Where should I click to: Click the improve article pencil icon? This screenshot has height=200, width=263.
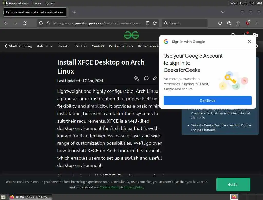coord(155,78)
